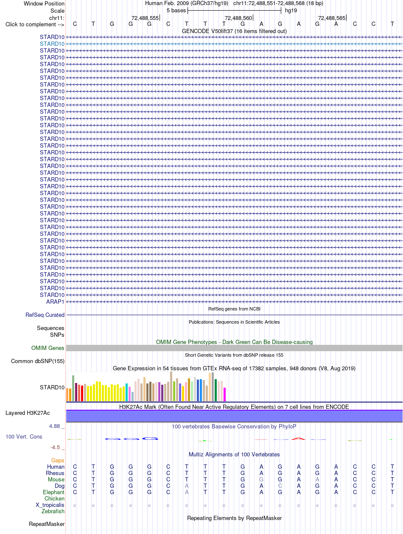Click the faded A mismatch in Elephant row
Viewport: 403px width, 534px height.
[x=187, y=492]
